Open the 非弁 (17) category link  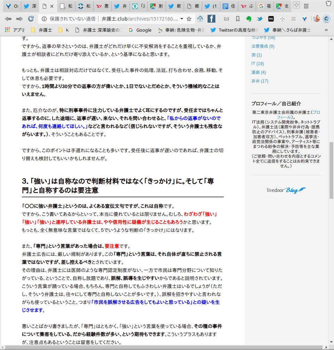[260, 81]
